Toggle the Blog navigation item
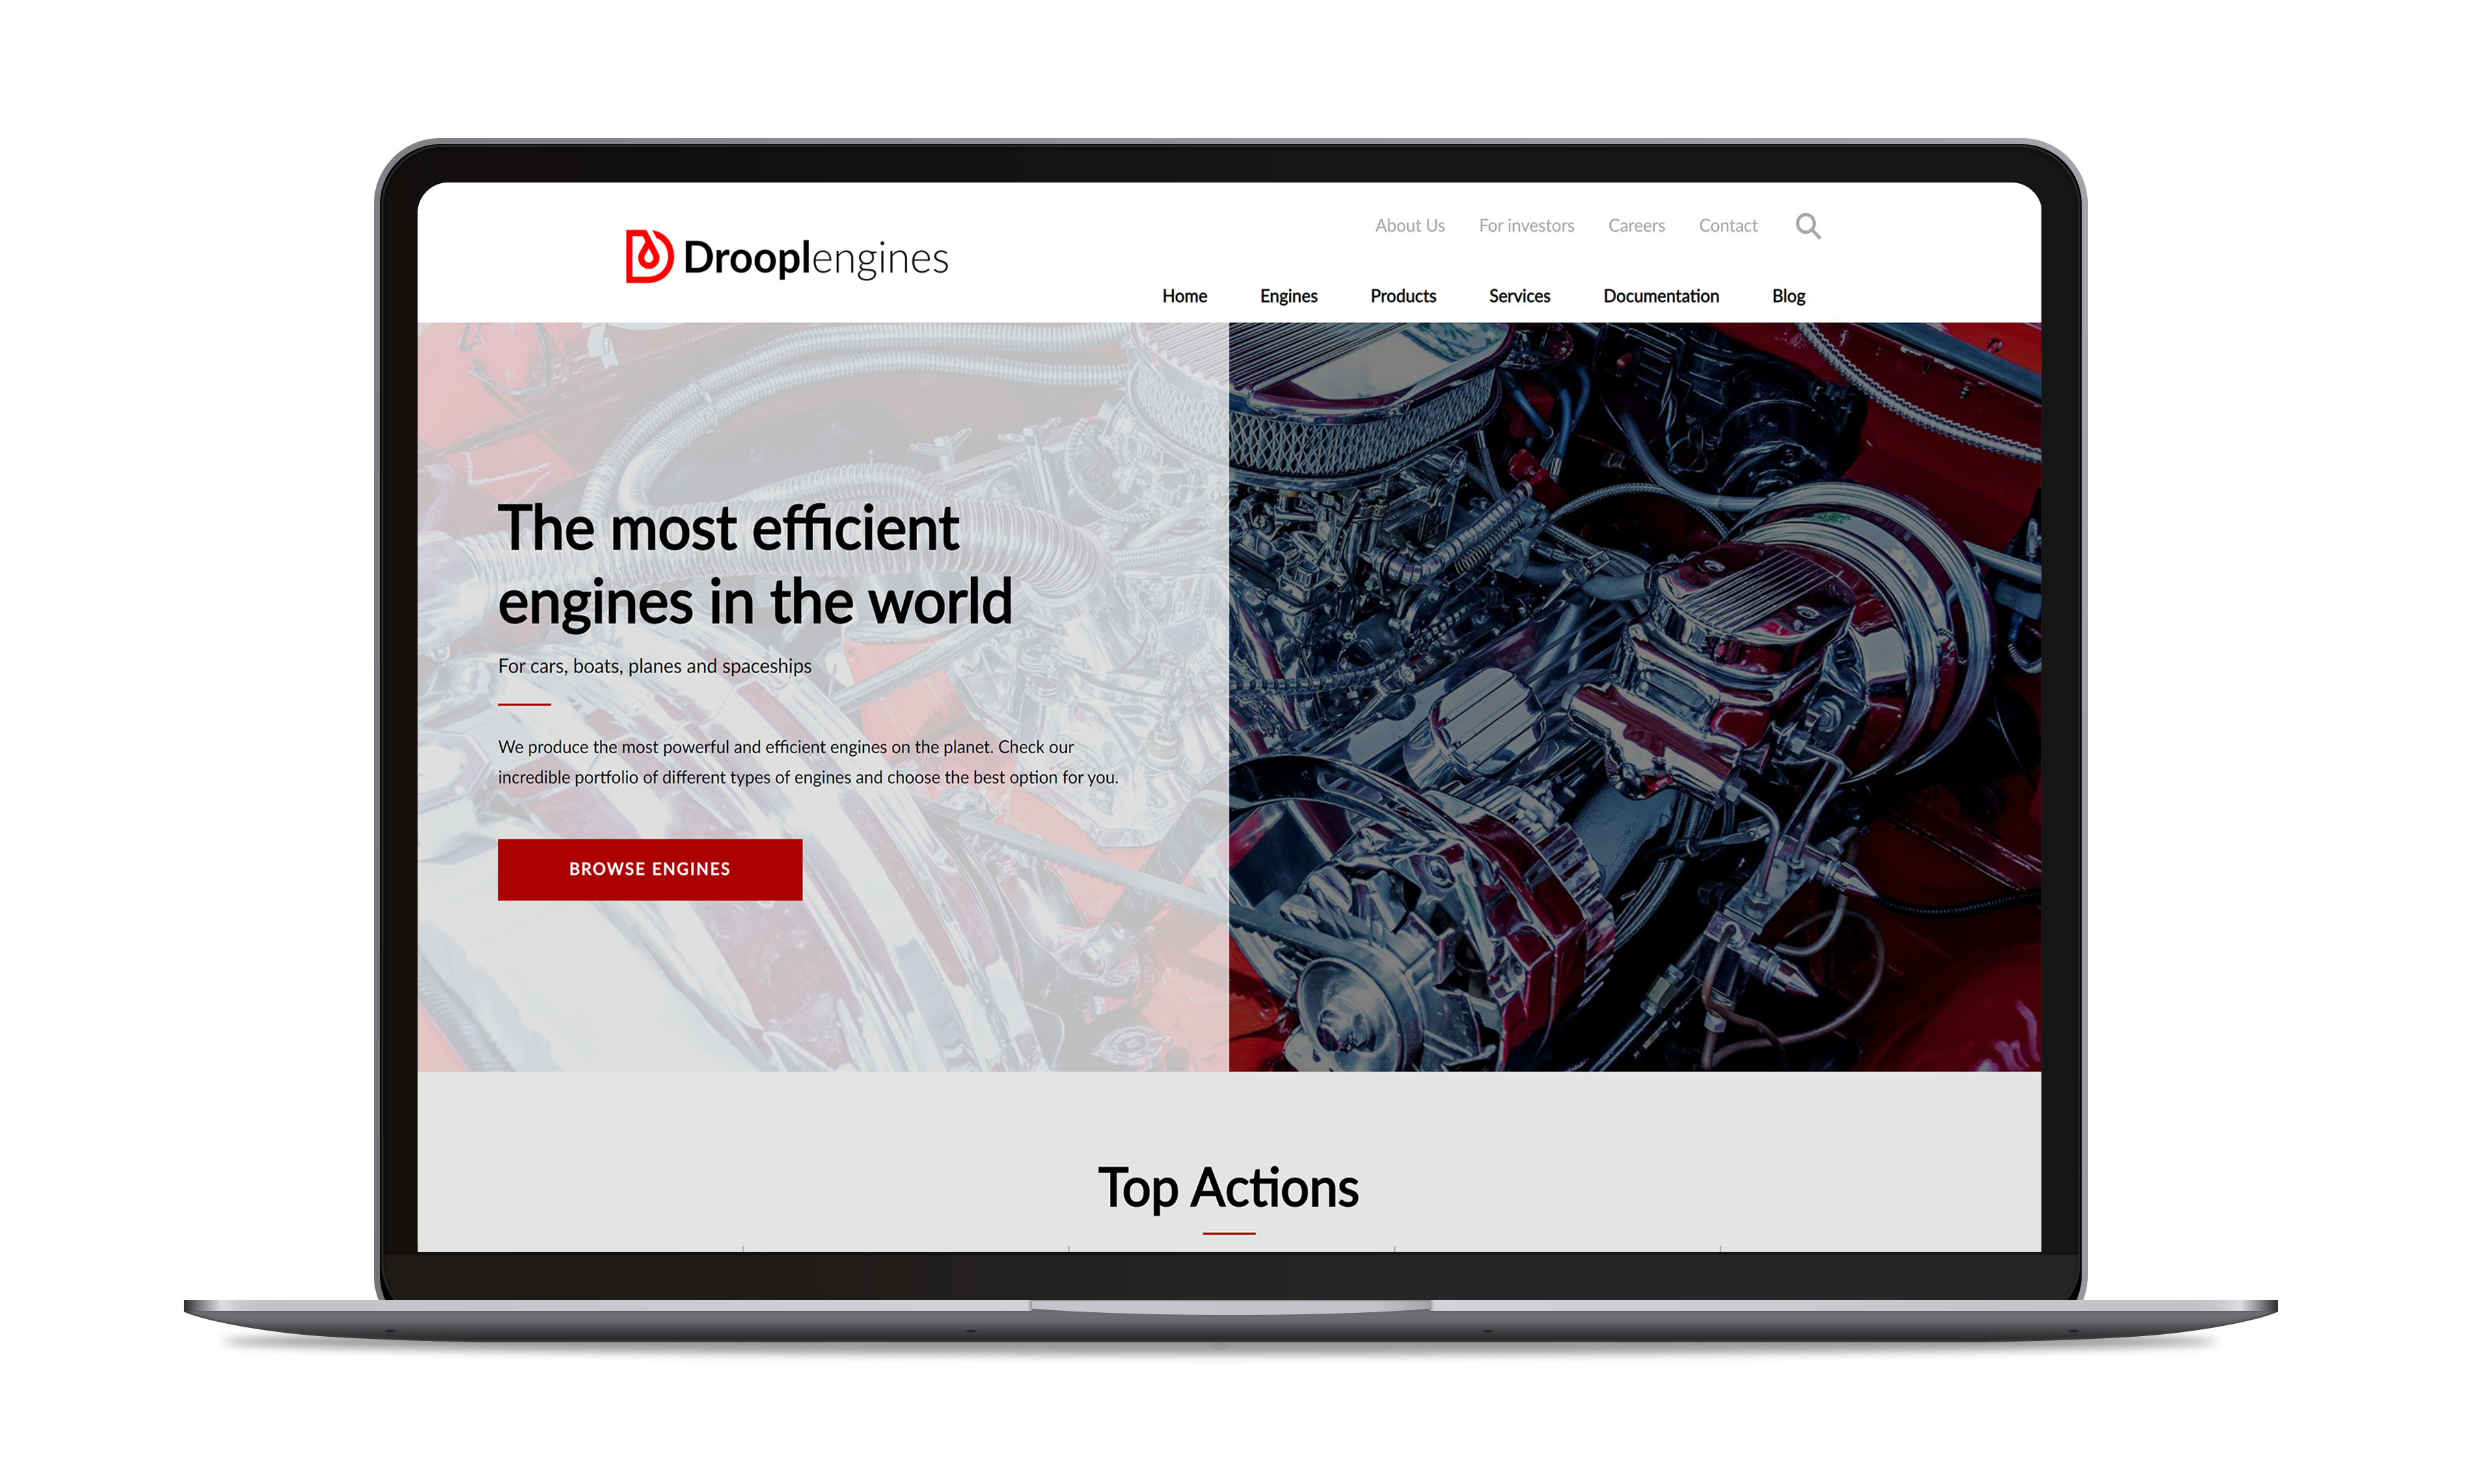The width and height of the screenshot is (2474, 1479). click(x=1795, y=294)
